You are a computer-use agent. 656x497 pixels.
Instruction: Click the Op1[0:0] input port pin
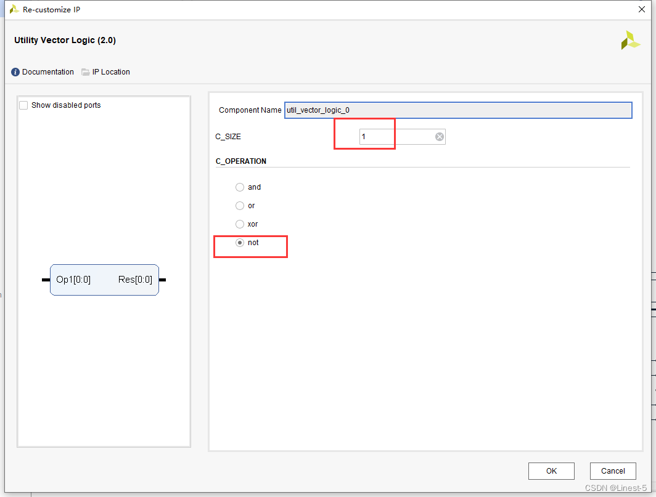pyautogui.click(x=46, y=280)
